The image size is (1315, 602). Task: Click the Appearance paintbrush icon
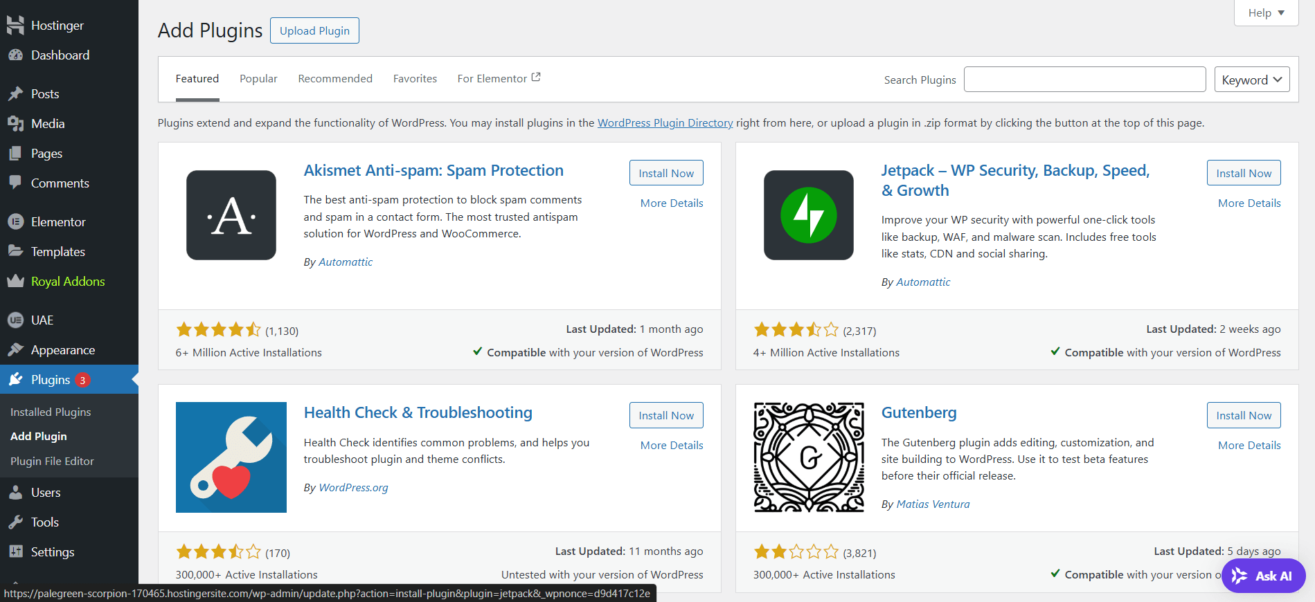click(x=15, y=350)
